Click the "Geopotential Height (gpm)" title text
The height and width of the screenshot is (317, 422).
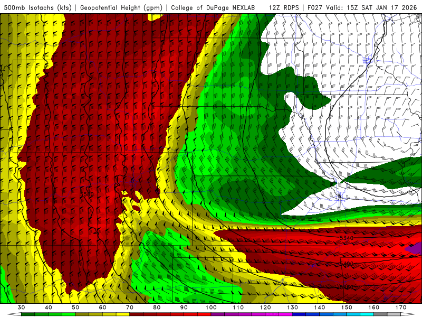[121, 7]
